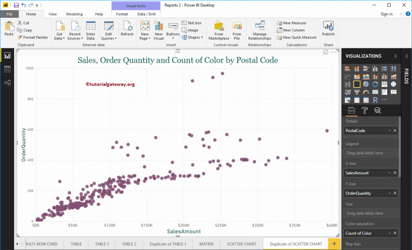Screen dimensions: 412x250
Task: Select the SCATTER CHART page tab
Action: tap(241, 244)
